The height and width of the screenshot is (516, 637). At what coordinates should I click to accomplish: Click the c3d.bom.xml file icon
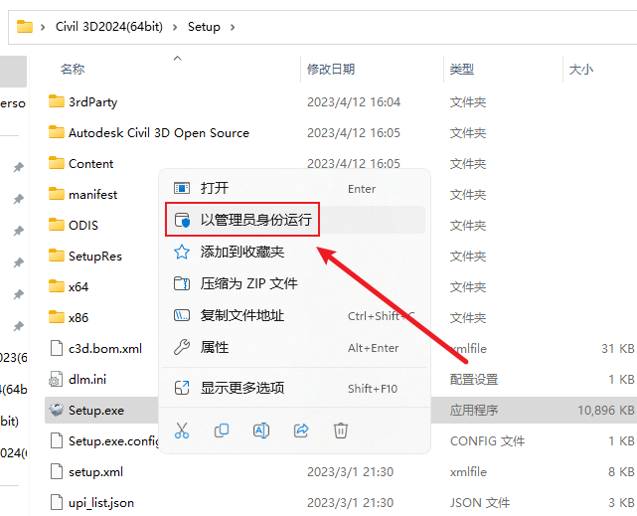(x=57, y=348)
